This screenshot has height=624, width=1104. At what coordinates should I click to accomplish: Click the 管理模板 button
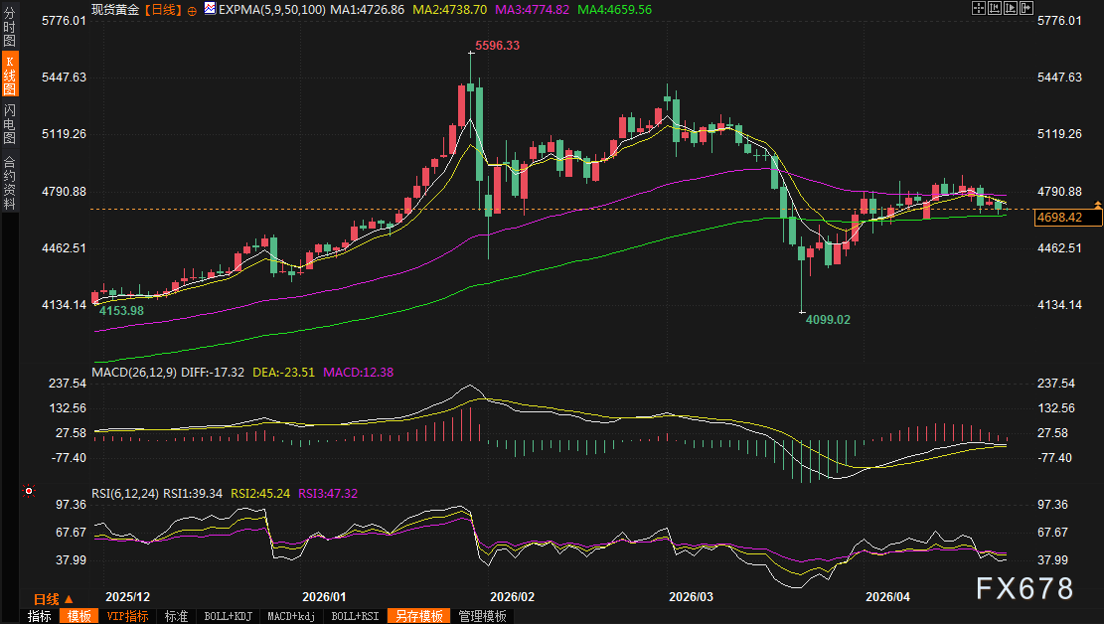click(482, 616)
